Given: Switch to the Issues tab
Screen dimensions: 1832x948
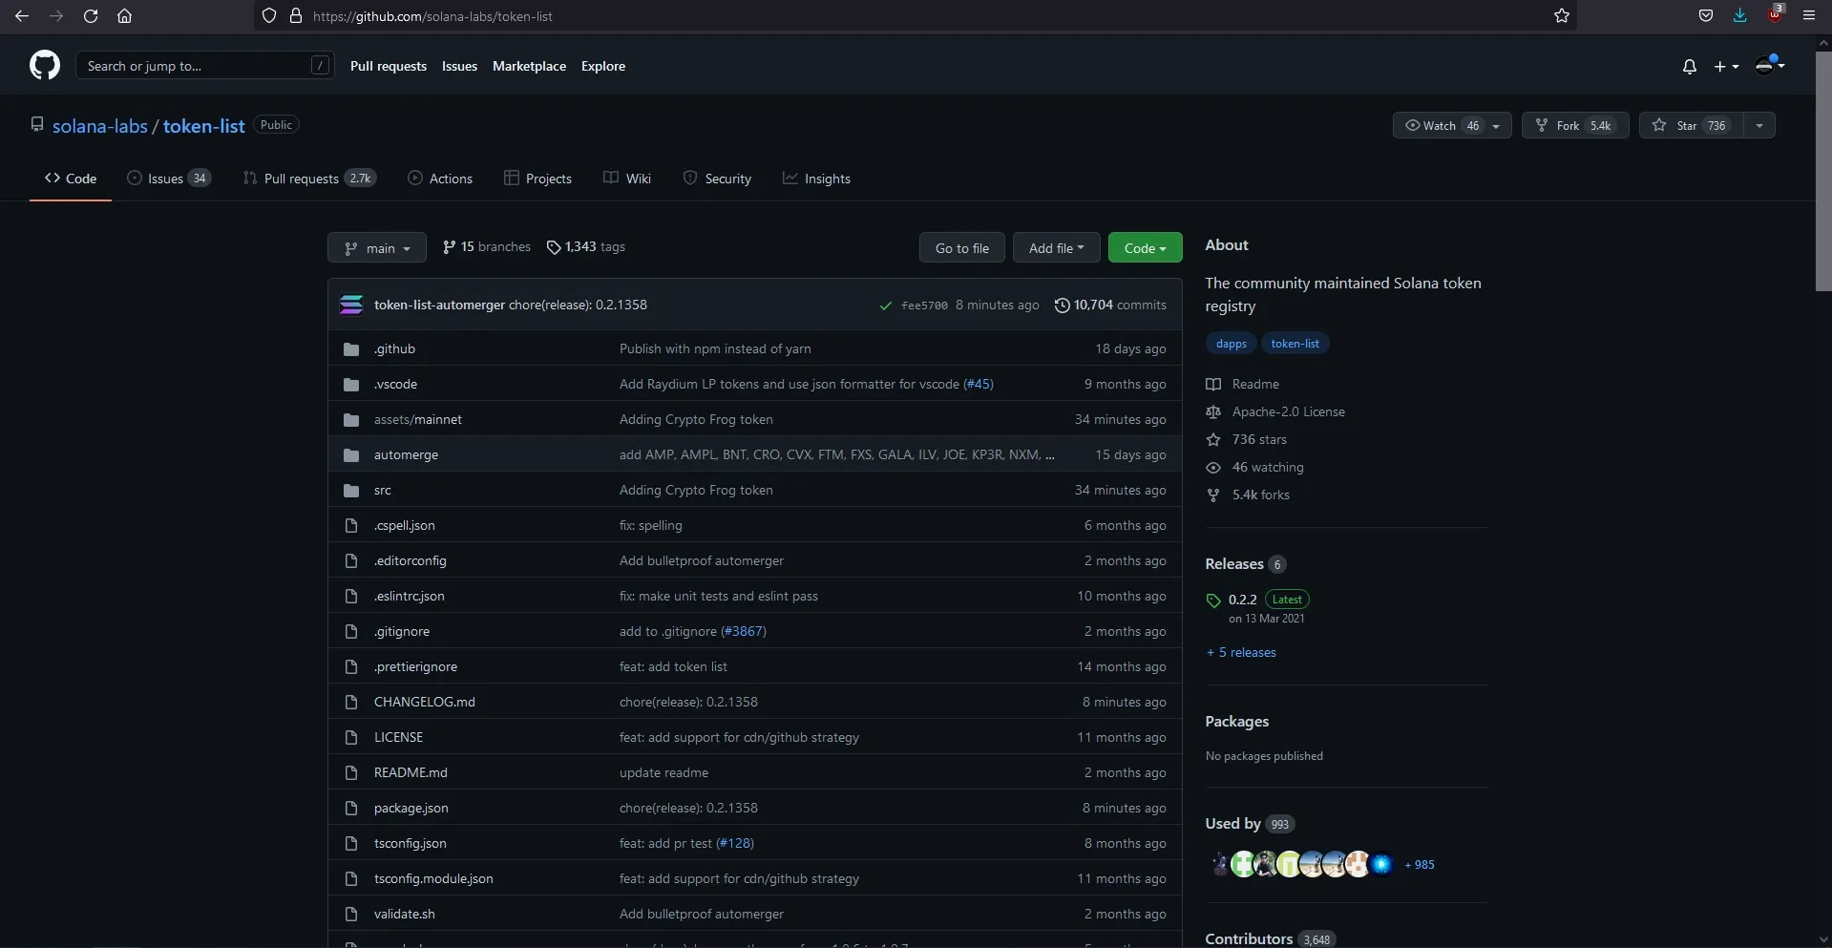Looking at the screenshot, I should [169, 179].
